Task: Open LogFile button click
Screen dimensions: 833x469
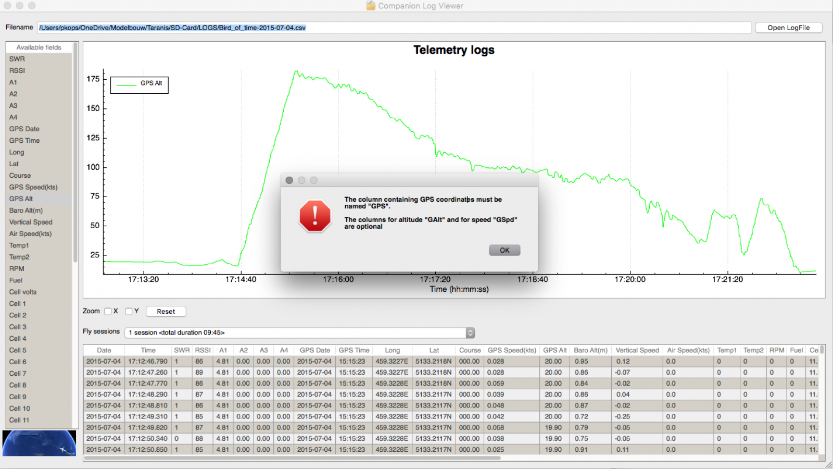Action: pos(789,28)
